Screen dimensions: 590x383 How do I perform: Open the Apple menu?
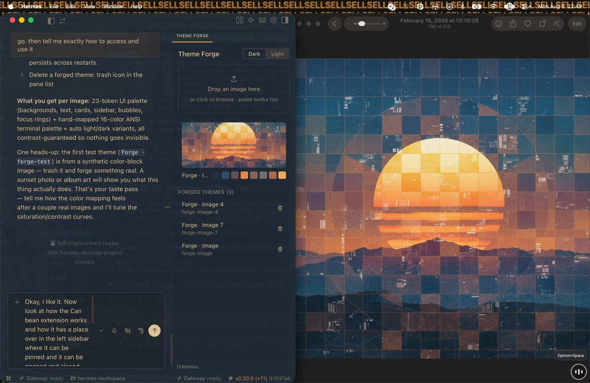[x=11, y=6]
